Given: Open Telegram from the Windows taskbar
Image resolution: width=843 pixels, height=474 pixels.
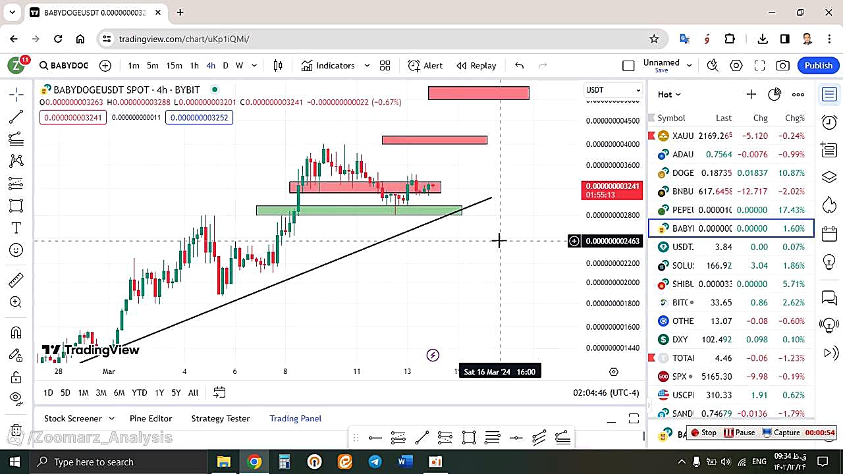Looking at the screenshot, I should pos(375,462).
